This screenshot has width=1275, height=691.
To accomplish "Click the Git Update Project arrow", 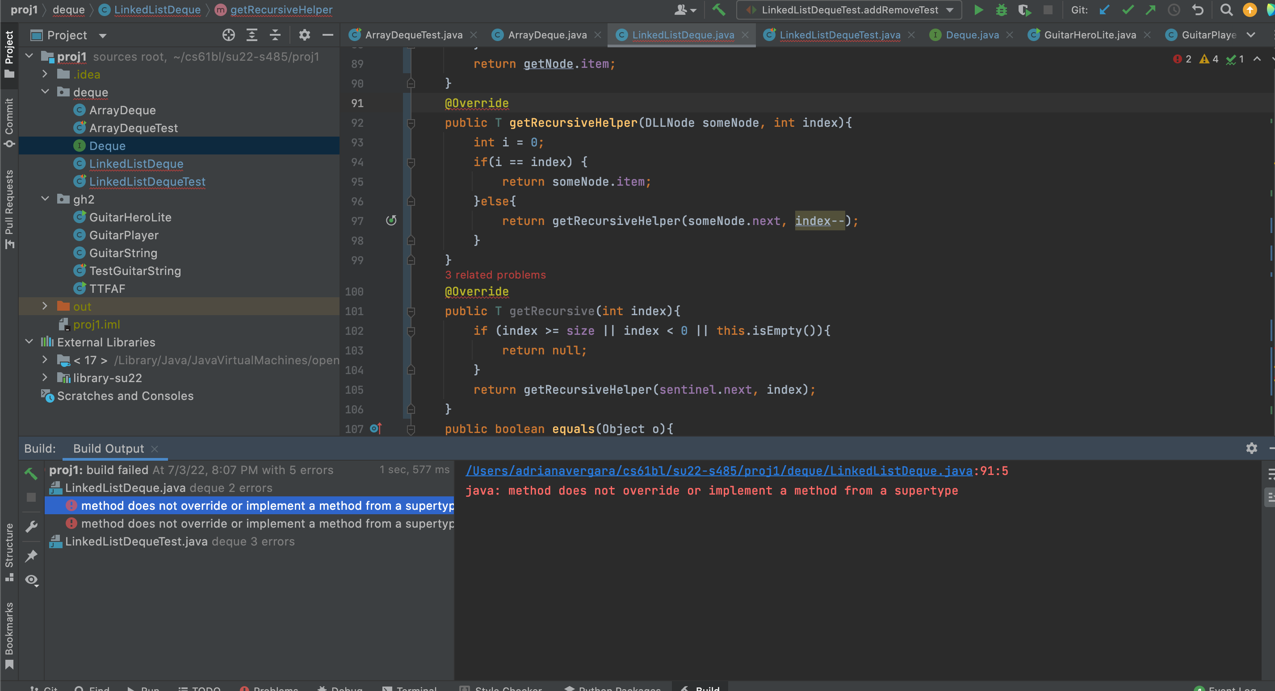I will (1104, 10).
